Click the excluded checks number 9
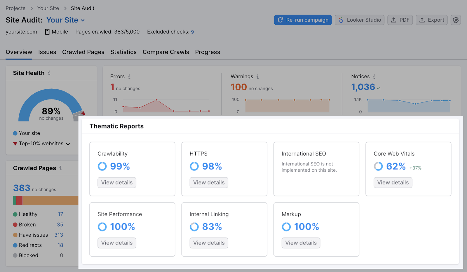This screenshot has height=272, width=467. pyautogui.click(x=193, y=32)
